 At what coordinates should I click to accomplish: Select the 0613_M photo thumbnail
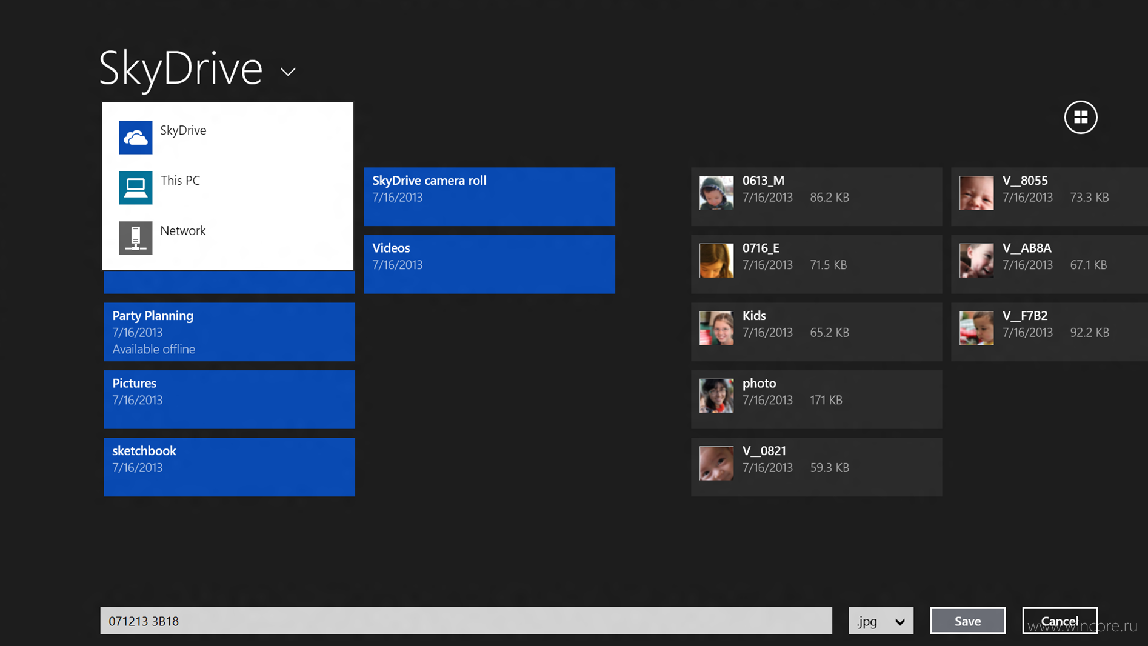(716, 193)
